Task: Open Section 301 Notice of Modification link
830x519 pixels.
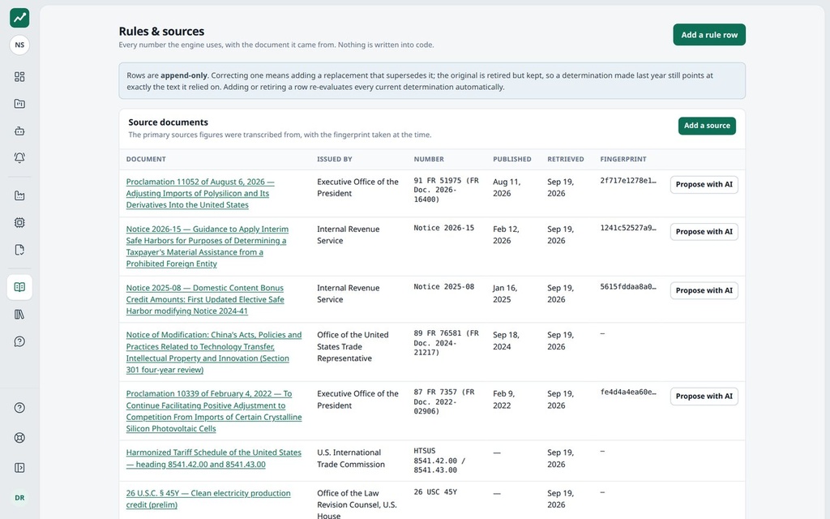Action: click(x=214, y=352)
